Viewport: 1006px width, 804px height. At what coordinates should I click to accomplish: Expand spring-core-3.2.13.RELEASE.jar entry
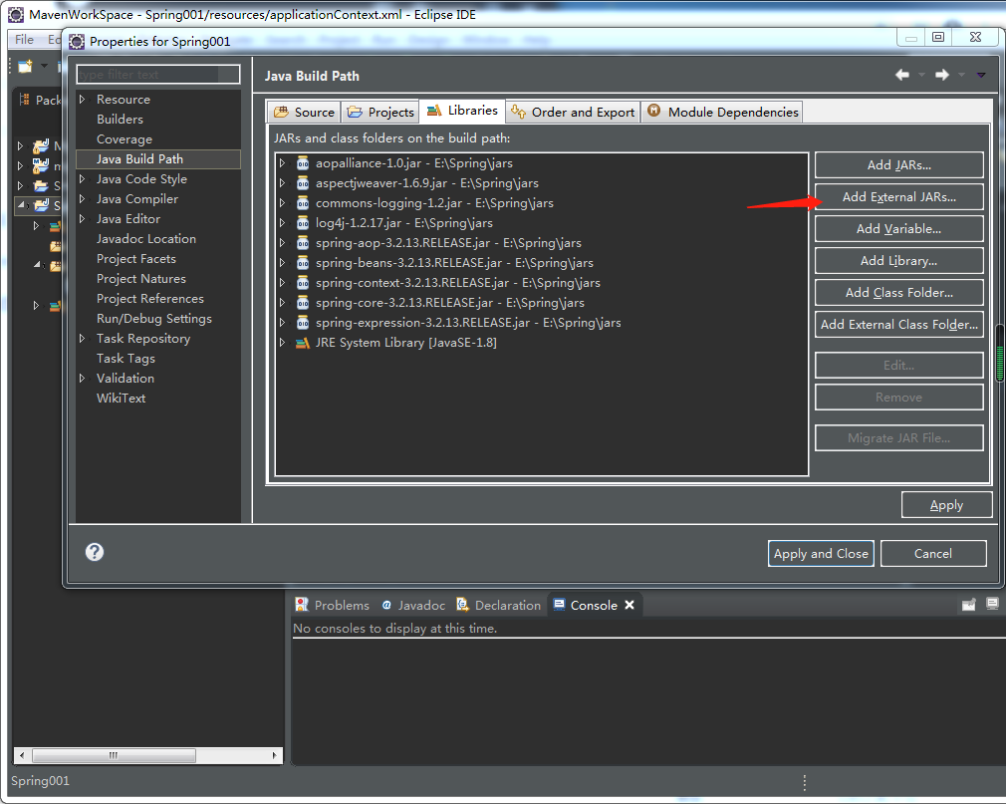282,302
